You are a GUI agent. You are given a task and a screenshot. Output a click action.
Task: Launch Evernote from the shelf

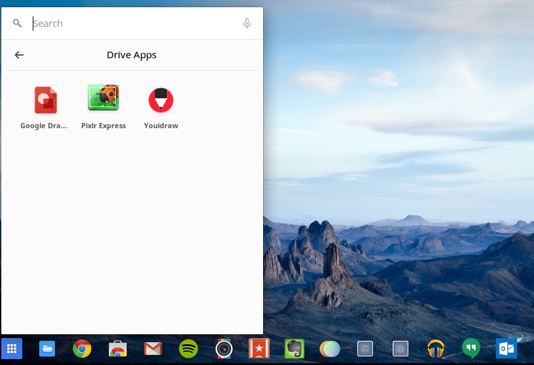294,349
